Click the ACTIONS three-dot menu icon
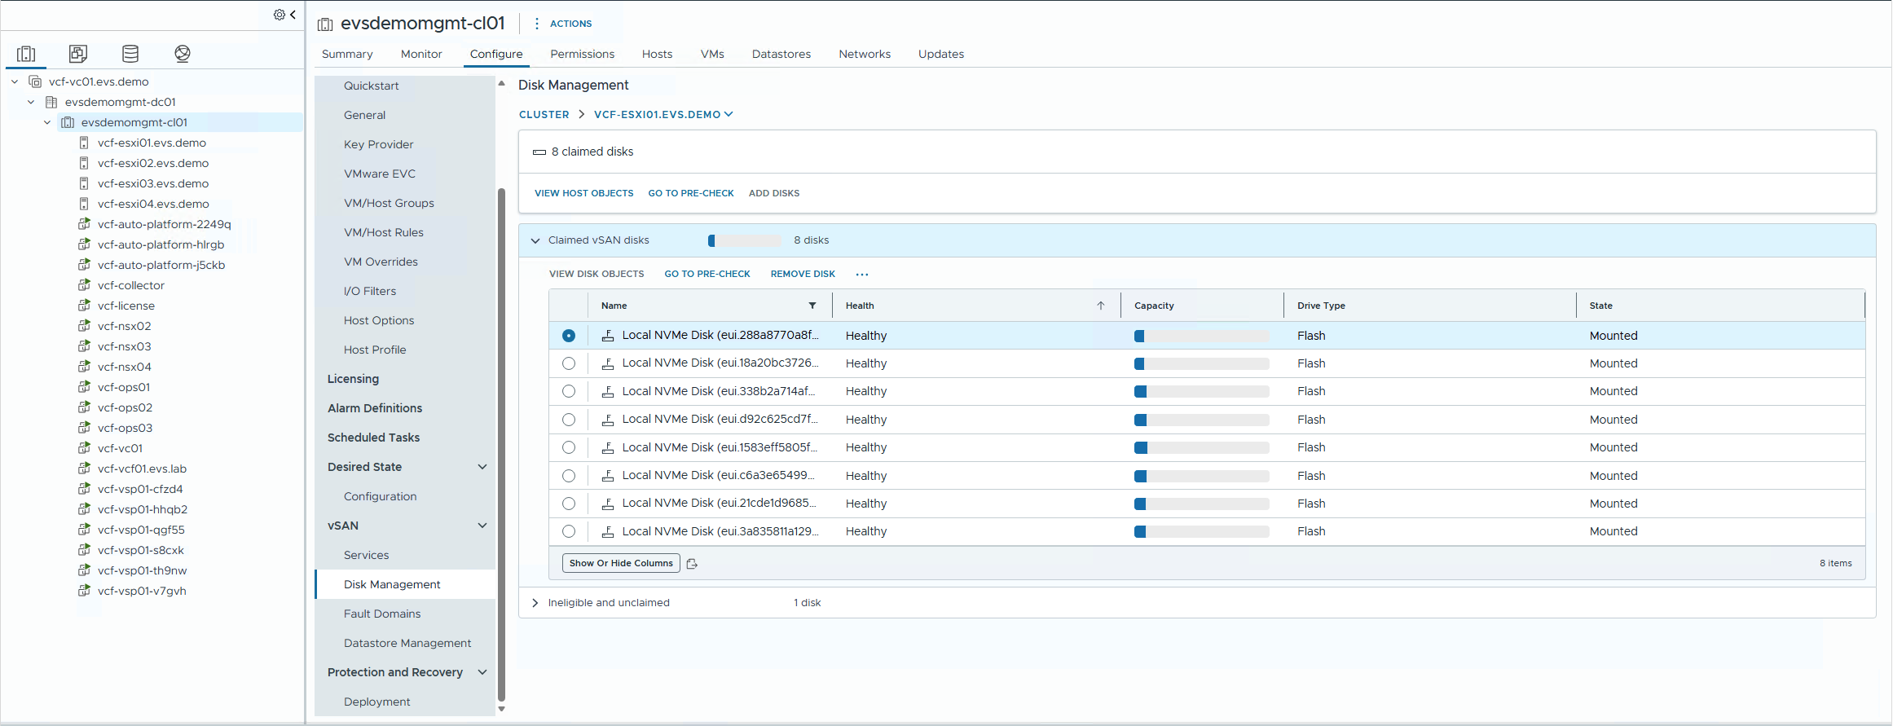This screenshot has height=726, width=1893. [536, 24]
